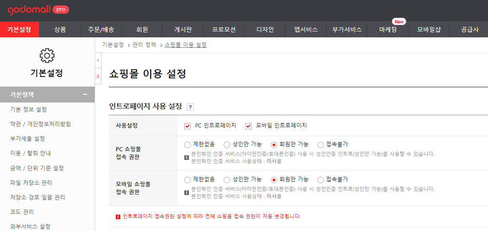Collapse 기본정책 section with minus icon
The image size is (488, 231).
pyautogui.click(x=85, y=95)
